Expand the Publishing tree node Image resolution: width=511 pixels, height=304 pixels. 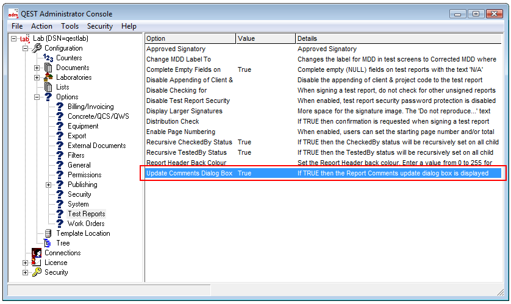coord(49,185)
